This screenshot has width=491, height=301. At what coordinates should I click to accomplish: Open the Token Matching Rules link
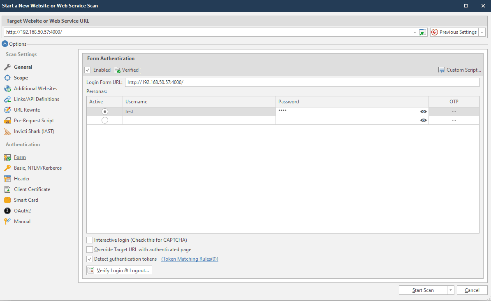[190, 259]
